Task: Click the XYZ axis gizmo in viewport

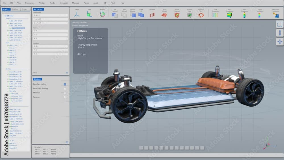Action: [x=268, y=144]
